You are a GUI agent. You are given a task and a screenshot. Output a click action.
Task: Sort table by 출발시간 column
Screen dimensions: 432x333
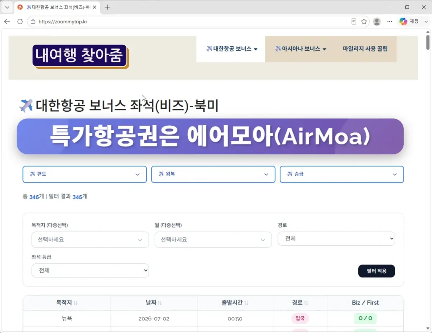(235, 303)
